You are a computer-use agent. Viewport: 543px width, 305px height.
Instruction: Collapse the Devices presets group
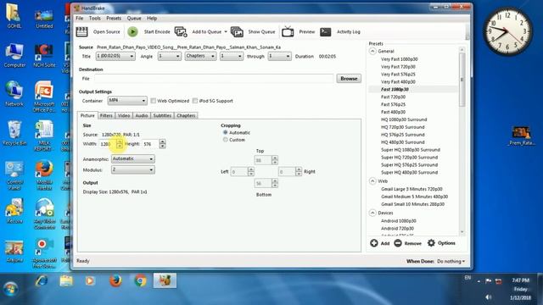372,213
